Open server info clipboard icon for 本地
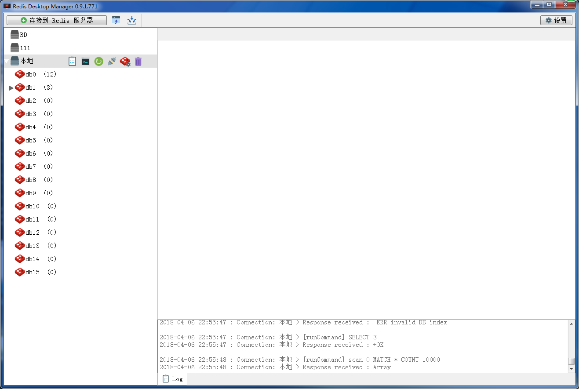 coord(73,61)
